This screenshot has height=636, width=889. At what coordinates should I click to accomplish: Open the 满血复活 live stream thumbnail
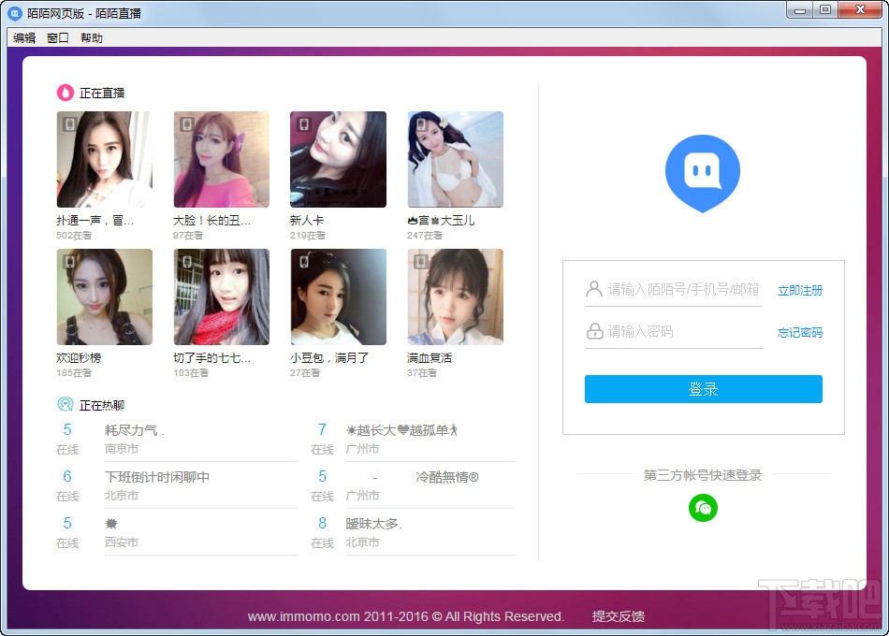(456, 297)
